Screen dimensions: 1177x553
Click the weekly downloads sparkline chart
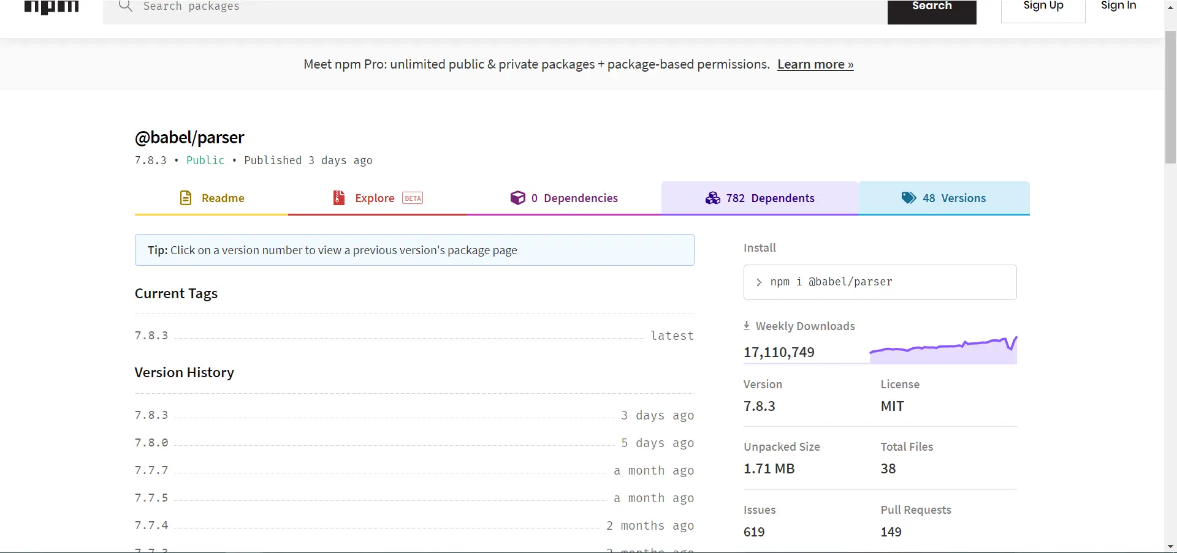tap(943, 350)
